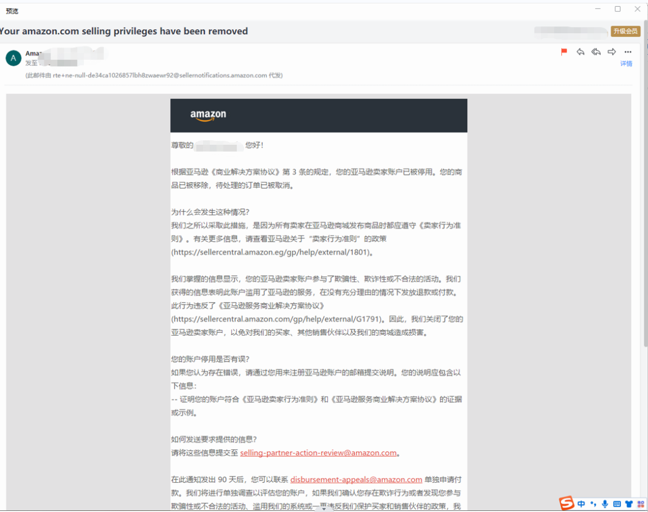Click the sellernotifications.amazon.com sender address line
Image resolution: width=648 pixels, height=512 pixels.
point(154,75)
